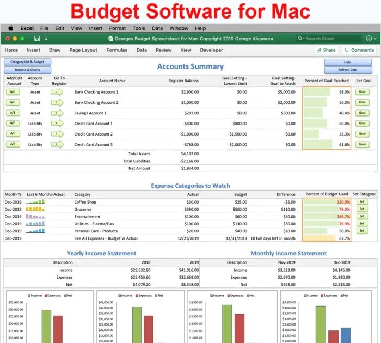The width and height of the screenshot is (381, 343).
Task: Click 120.0% budget used bar
Action: (327, 202)
